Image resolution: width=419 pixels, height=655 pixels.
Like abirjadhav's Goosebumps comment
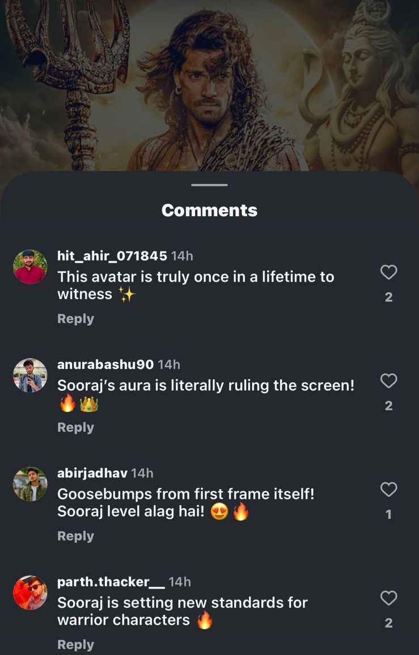tap(388, 489)
